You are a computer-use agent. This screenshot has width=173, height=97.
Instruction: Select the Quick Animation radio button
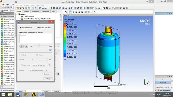[x=21, y=27]
